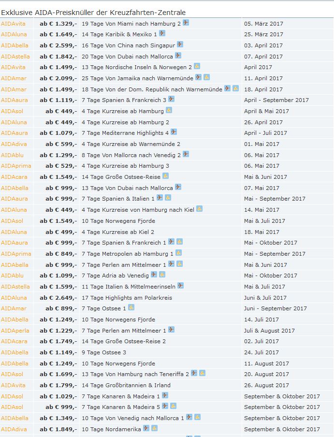Open the AIDAperla ship link
The height and width of the screenshot is (437, 334).
(x=15, y=331)
